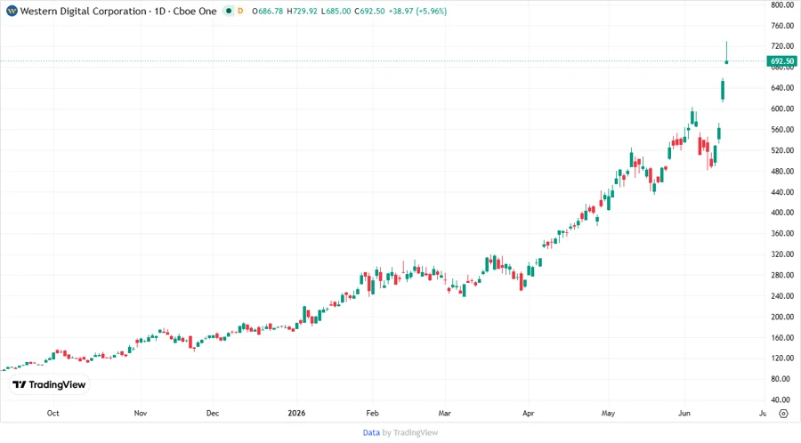Click the 760.00 price axis label

[x=782, y=26]
